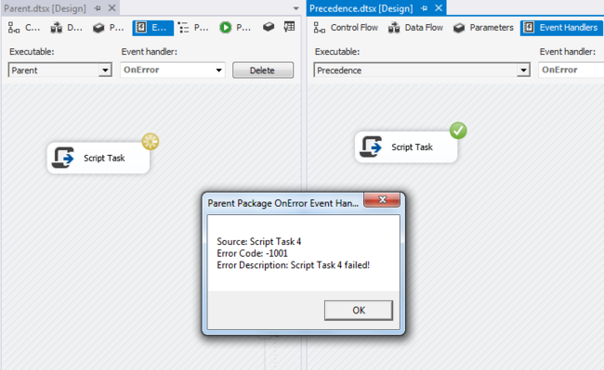
Task: Click the OnError Event handler field in Precedence
Action: click(x=571, y=70)
